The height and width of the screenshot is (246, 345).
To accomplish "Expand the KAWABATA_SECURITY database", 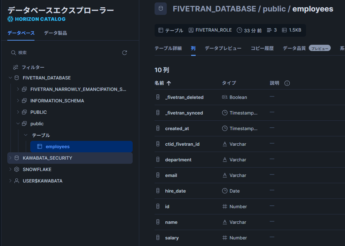I will [10, 158].
